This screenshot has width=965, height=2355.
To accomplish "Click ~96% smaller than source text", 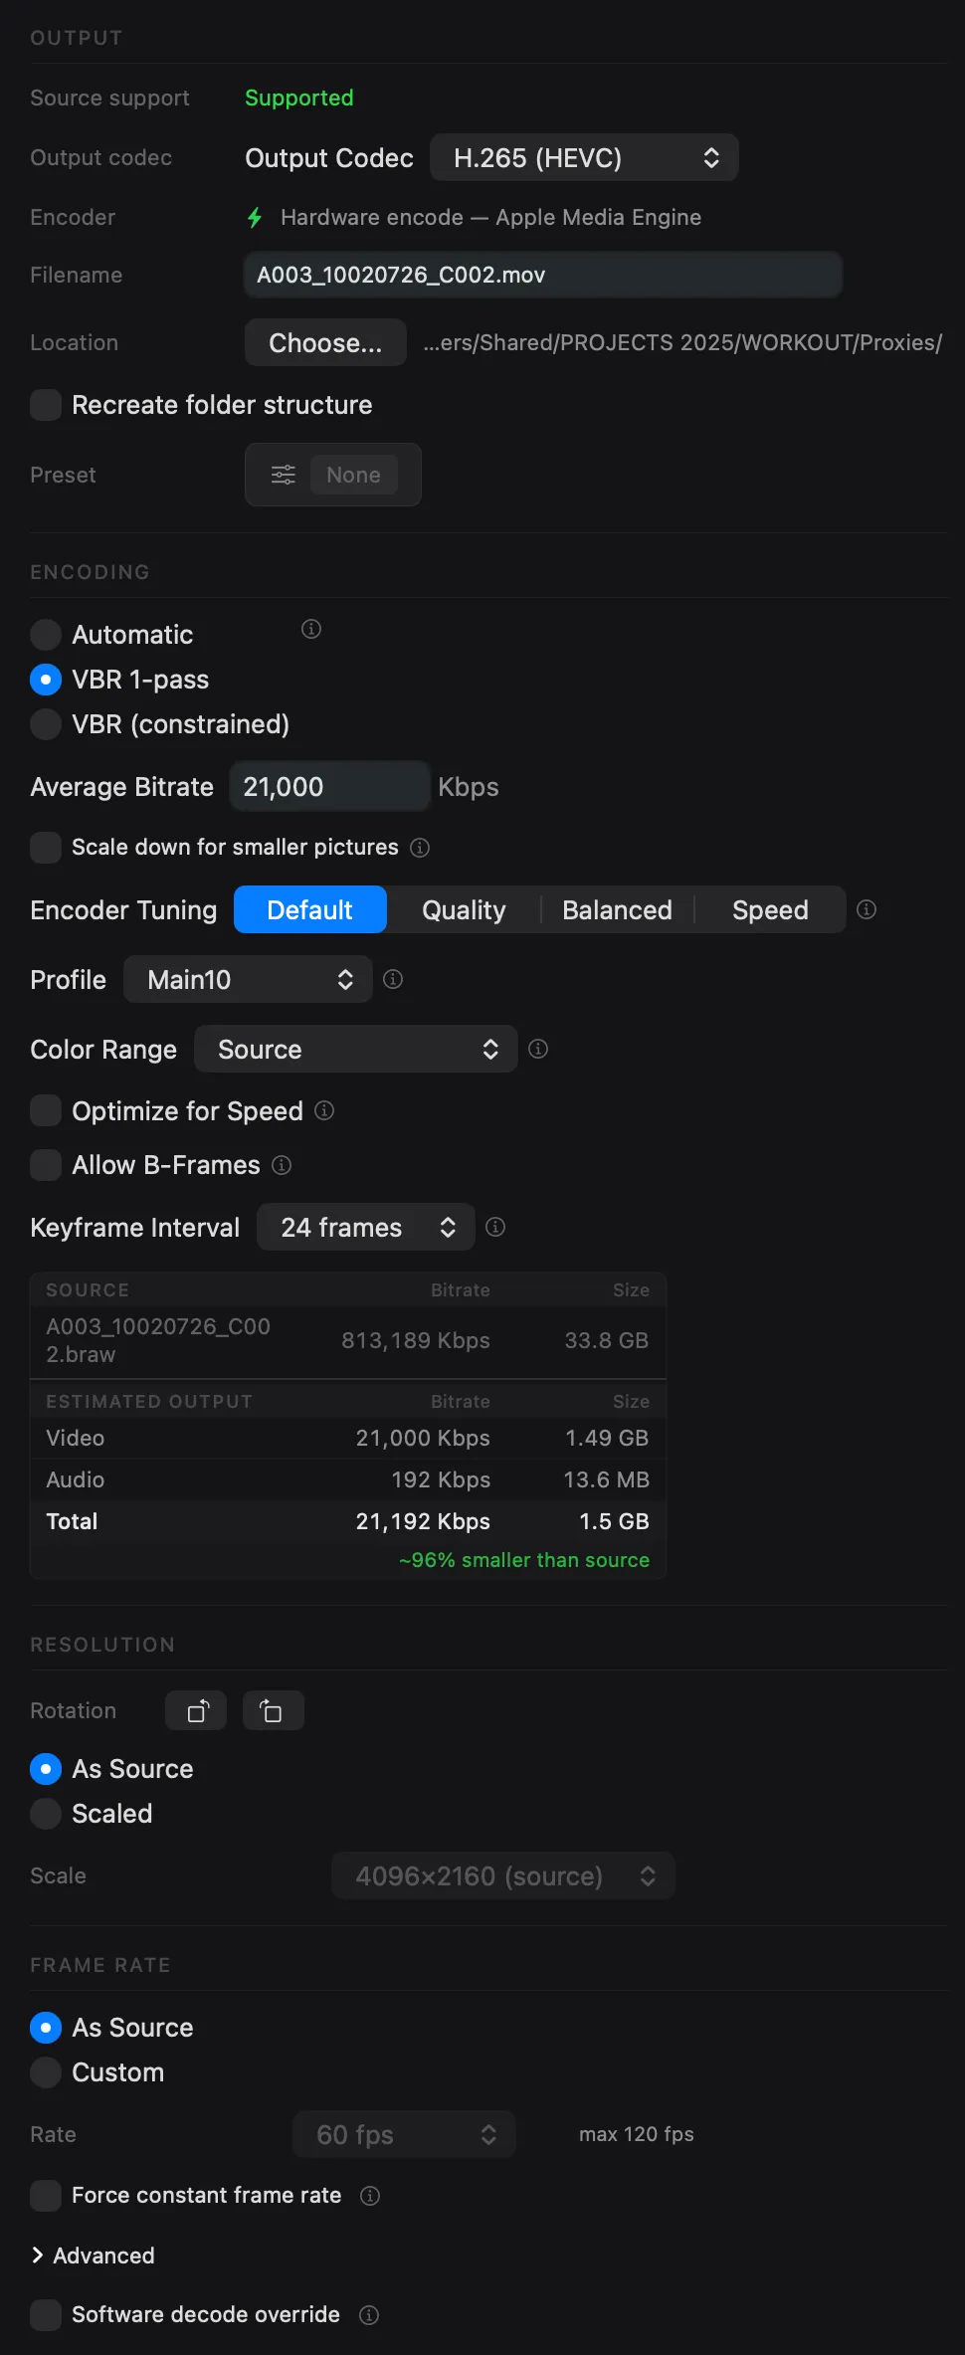I will pos(524,1560).
